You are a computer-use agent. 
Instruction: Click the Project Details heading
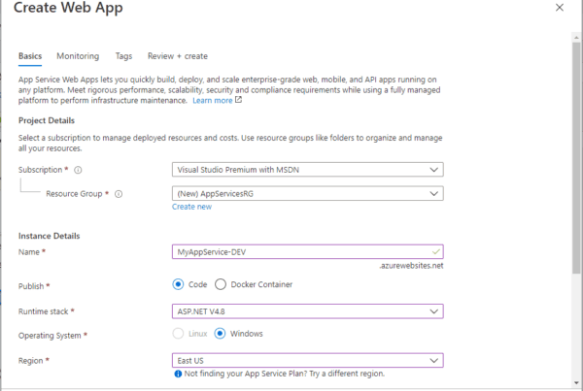point(47,120)
